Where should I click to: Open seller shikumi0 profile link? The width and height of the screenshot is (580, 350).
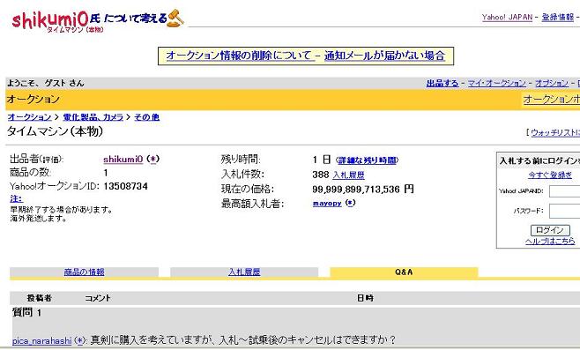coord(123,160)
